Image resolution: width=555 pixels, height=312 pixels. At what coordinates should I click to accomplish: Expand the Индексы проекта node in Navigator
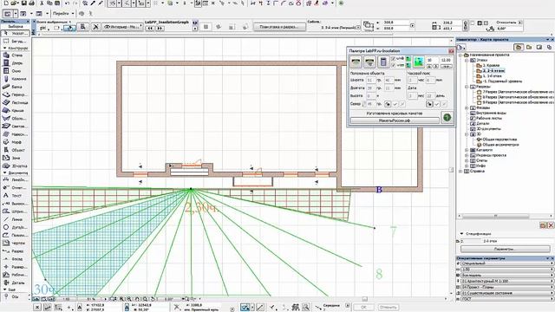click(x=467, y=155)
